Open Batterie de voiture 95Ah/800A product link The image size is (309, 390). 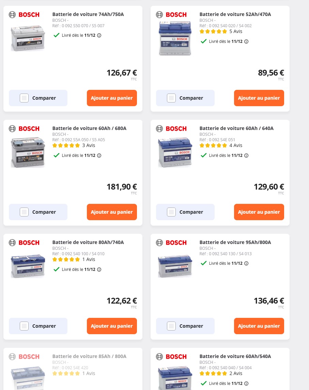[235, 242]
